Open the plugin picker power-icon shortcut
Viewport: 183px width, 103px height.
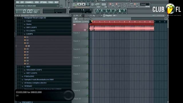[97, 11]
